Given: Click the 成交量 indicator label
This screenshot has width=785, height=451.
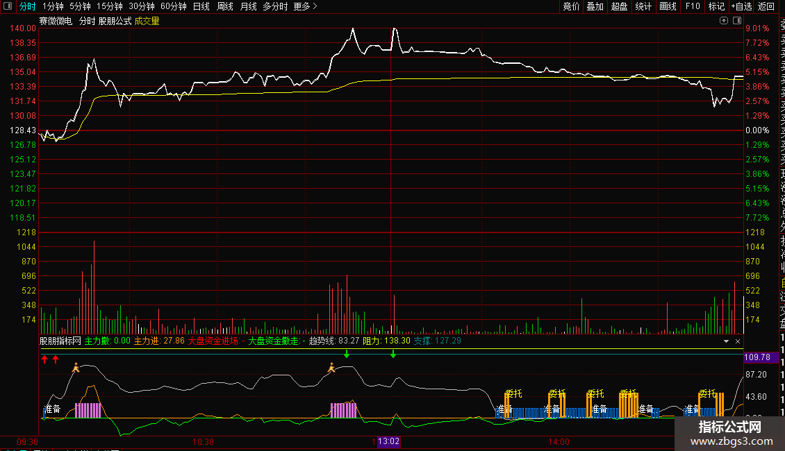Looking at the screenshot, I should (147, 21).
